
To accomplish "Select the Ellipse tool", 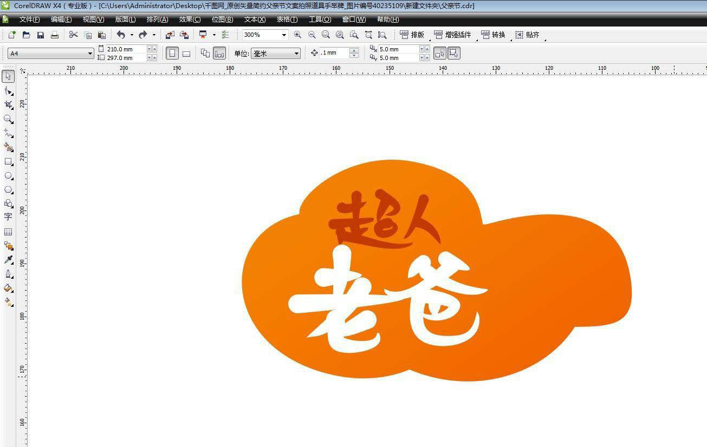I will pos(8,176).
